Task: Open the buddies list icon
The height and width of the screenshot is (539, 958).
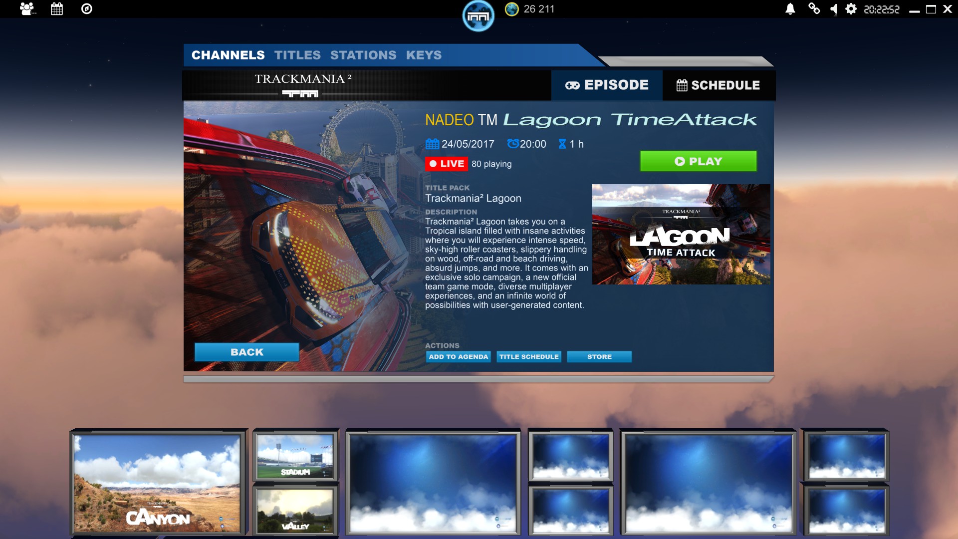Action: [27, 9]
